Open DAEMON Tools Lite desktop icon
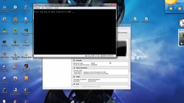The height and width of the screenshot is (103, 184). [15, 9]
